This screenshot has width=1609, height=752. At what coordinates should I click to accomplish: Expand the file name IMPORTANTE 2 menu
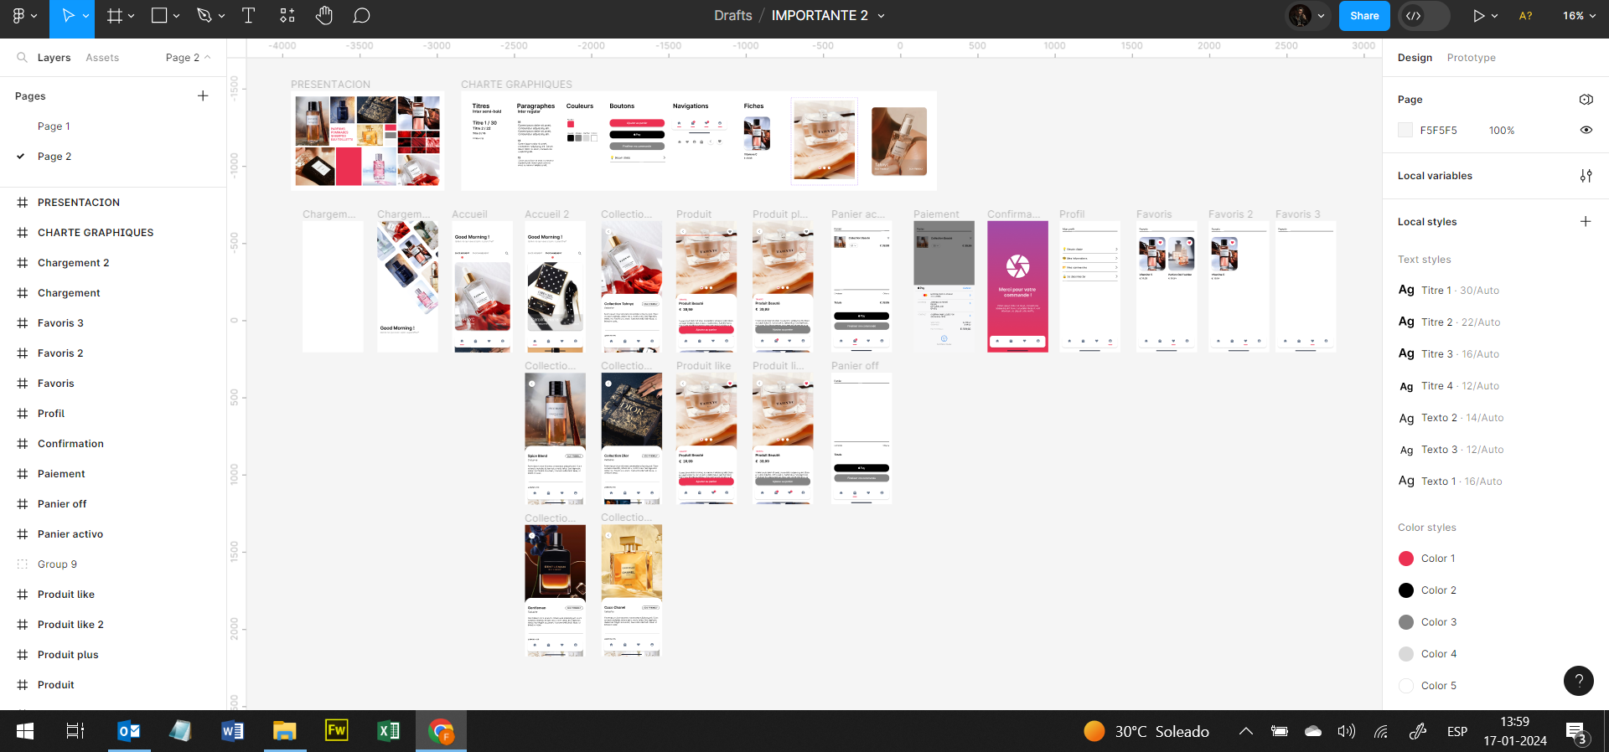(881, 16)
